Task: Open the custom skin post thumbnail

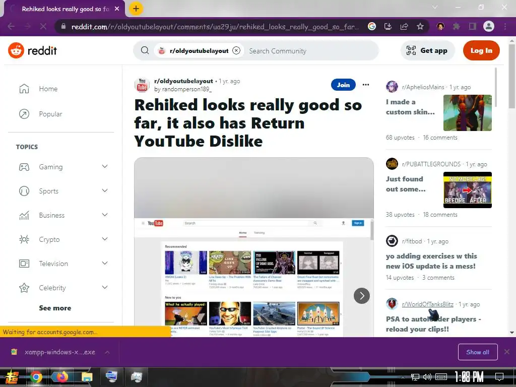Action: point(467,113)
